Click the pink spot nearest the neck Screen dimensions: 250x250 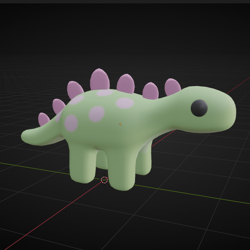(125, 103)
